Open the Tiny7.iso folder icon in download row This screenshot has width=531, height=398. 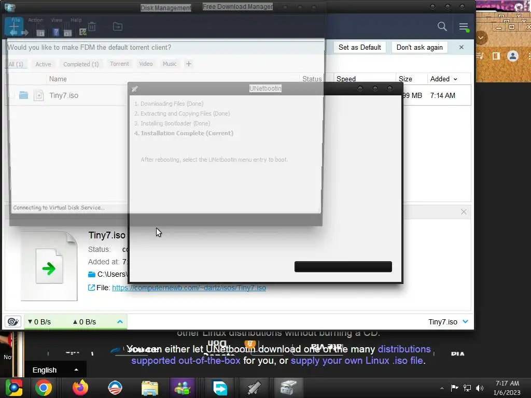23,95
